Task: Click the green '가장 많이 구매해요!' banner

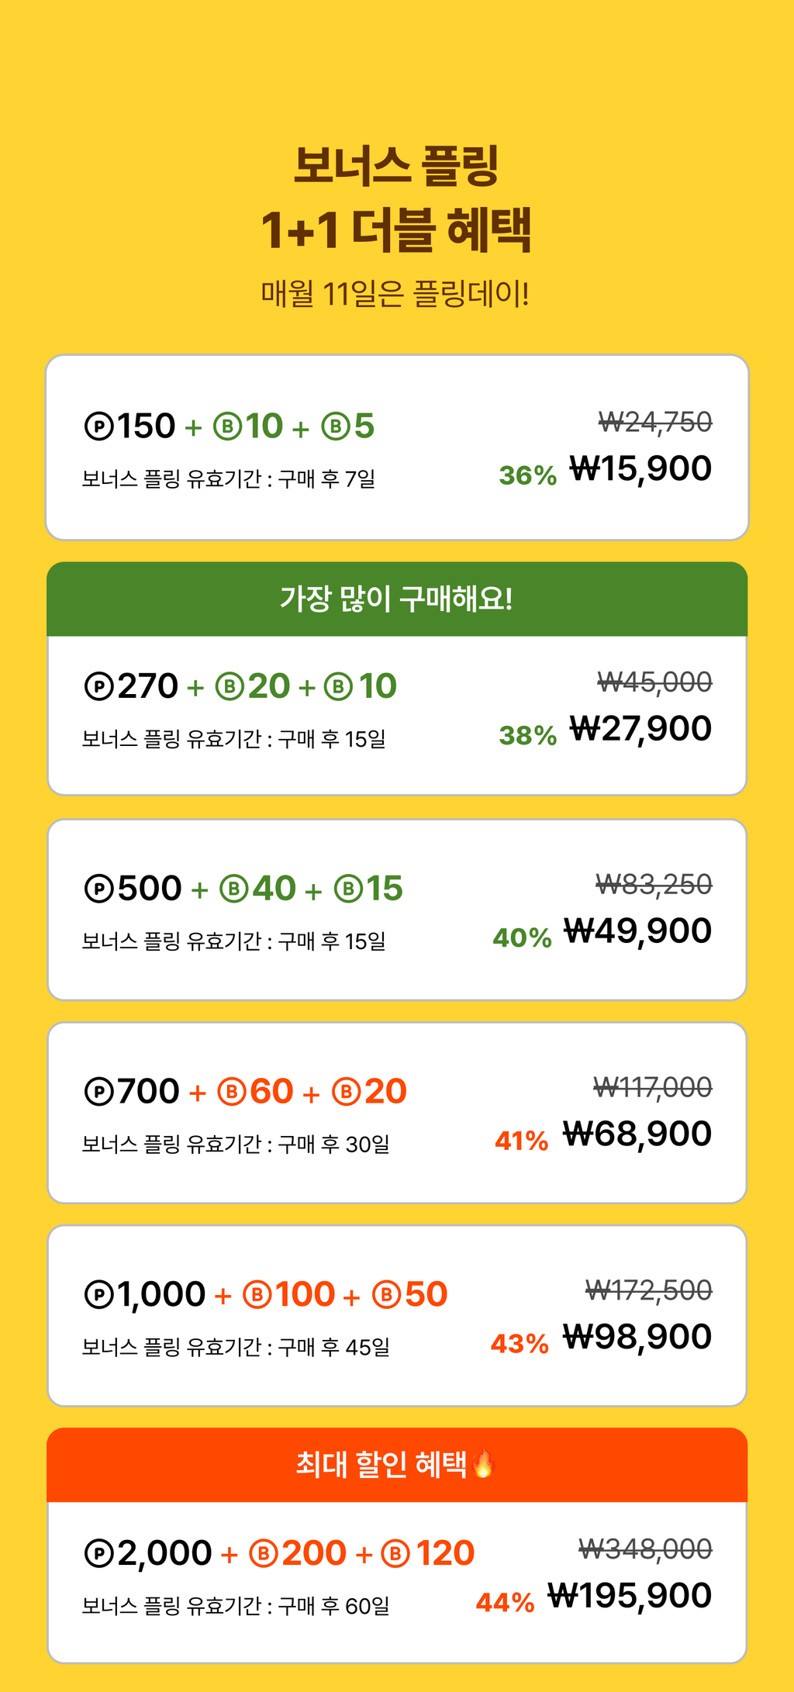Action: click(397, 599)
